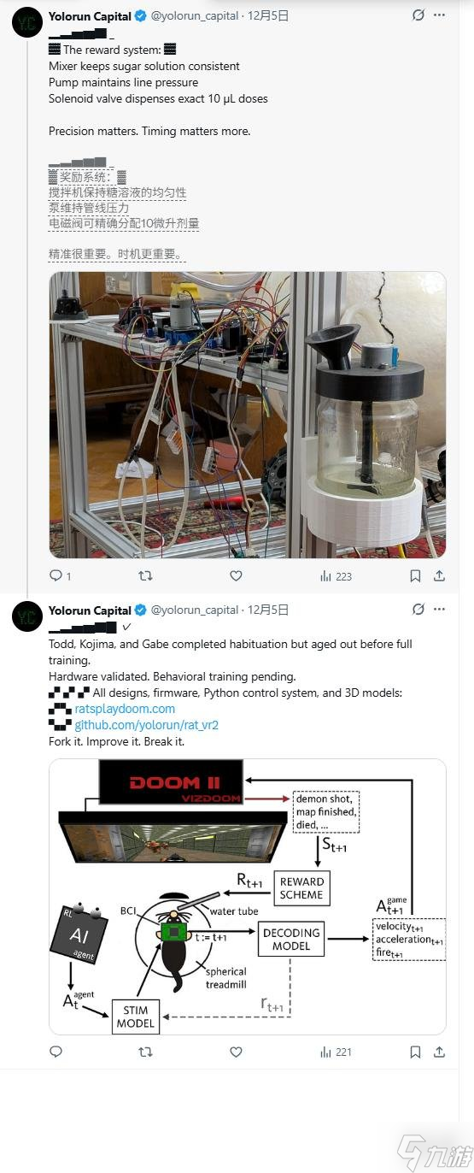Share the Doom rats tweet
474x1173 pixels.
439,1052
